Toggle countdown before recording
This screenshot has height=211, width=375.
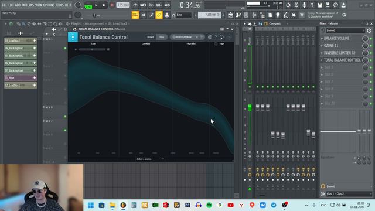pos(151,5)
